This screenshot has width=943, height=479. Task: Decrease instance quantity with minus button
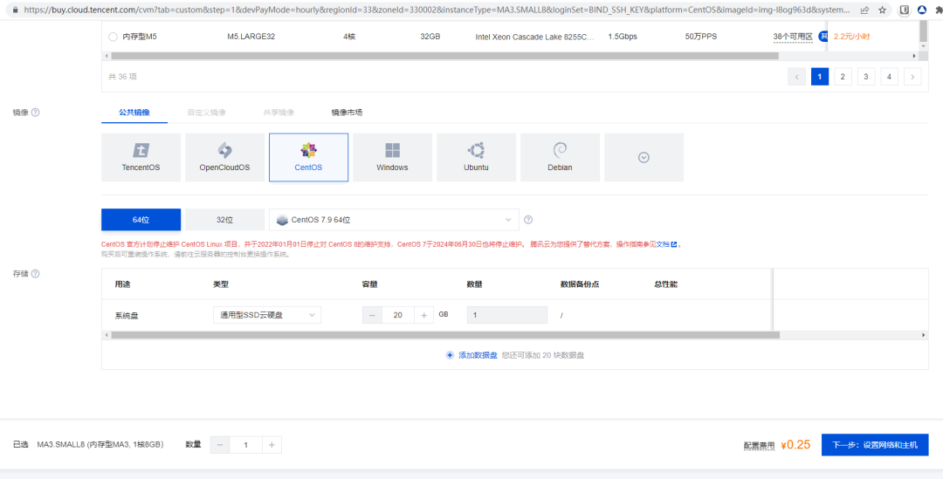tap(220, 445)
